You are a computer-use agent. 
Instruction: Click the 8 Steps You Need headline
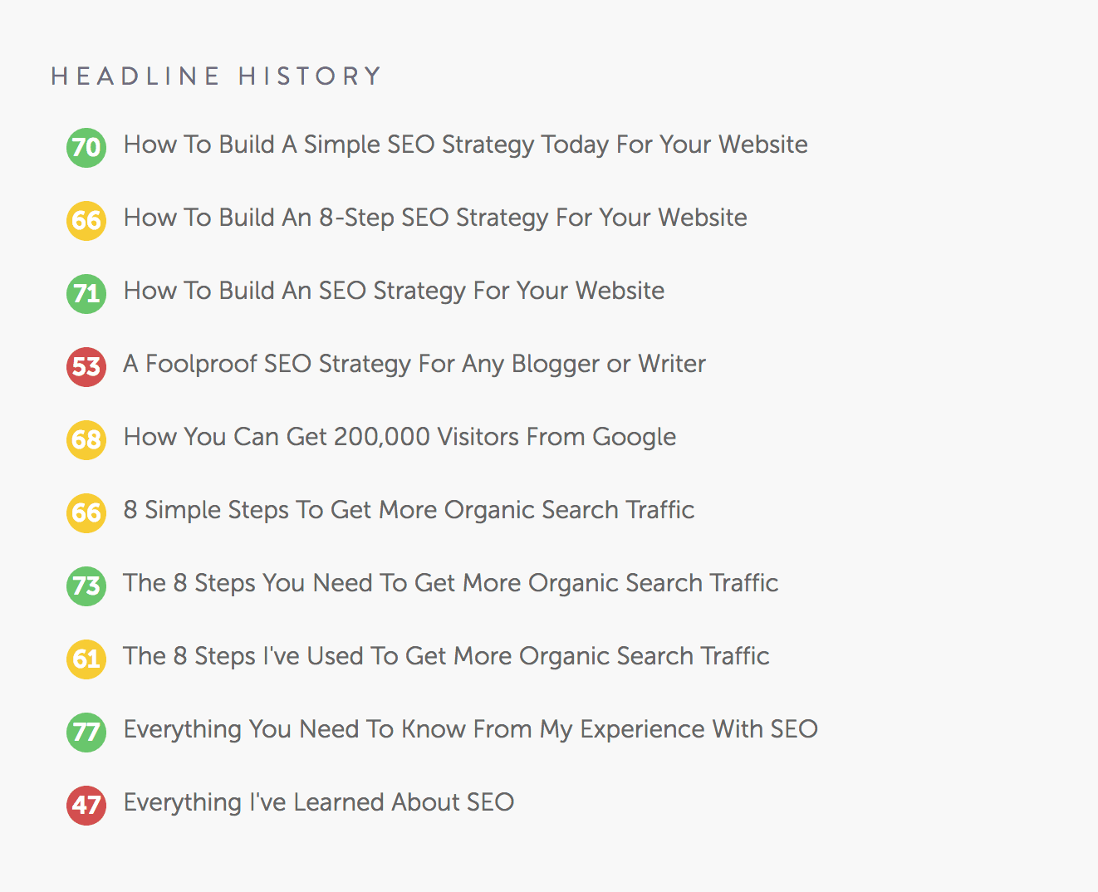coord(450,584)
